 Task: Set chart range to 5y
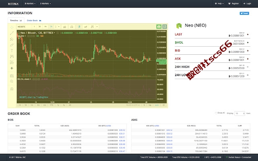(64, 105)
